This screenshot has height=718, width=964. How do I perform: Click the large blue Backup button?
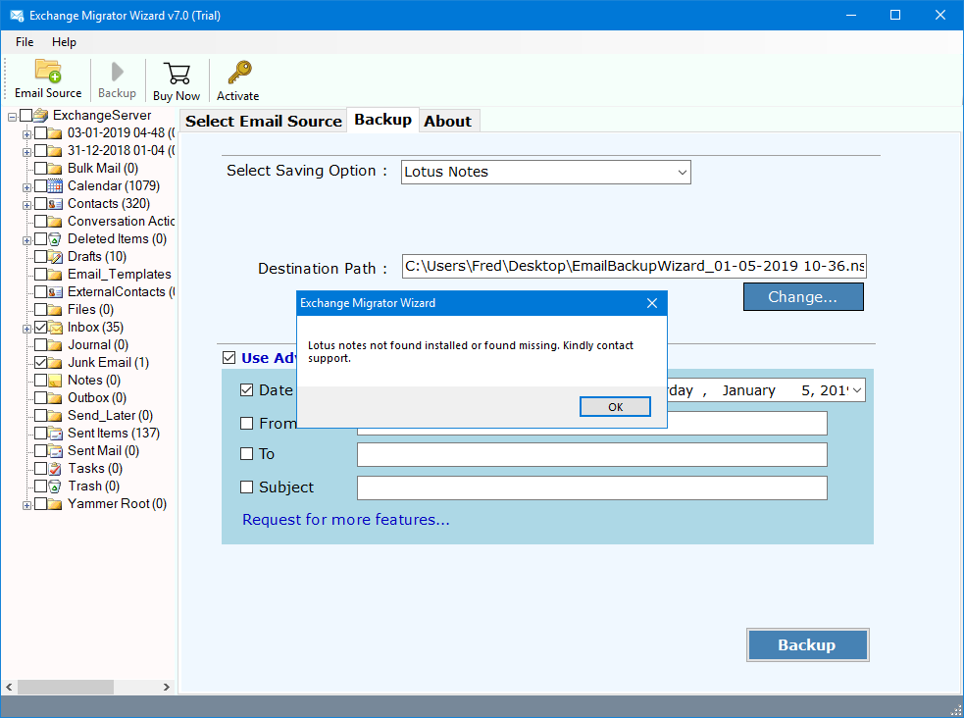(807, 644)
